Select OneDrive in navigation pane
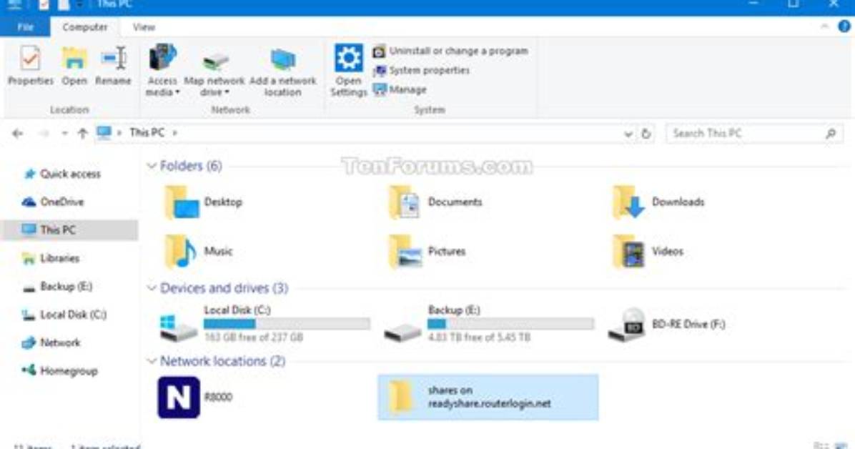This screenshot has height=449, width=855. coord(53,202)
